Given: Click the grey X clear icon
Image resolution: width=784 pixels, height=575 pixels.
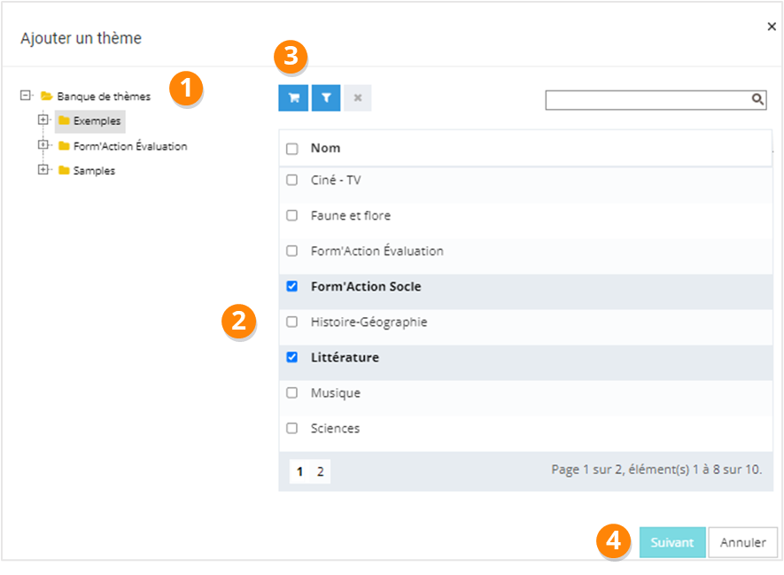Looking at the screenshot, I should tap(357, 98).
